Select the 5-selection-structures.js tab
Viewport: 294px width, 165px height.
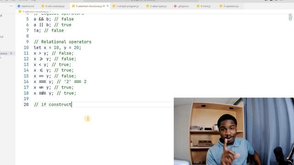(89, 6)
